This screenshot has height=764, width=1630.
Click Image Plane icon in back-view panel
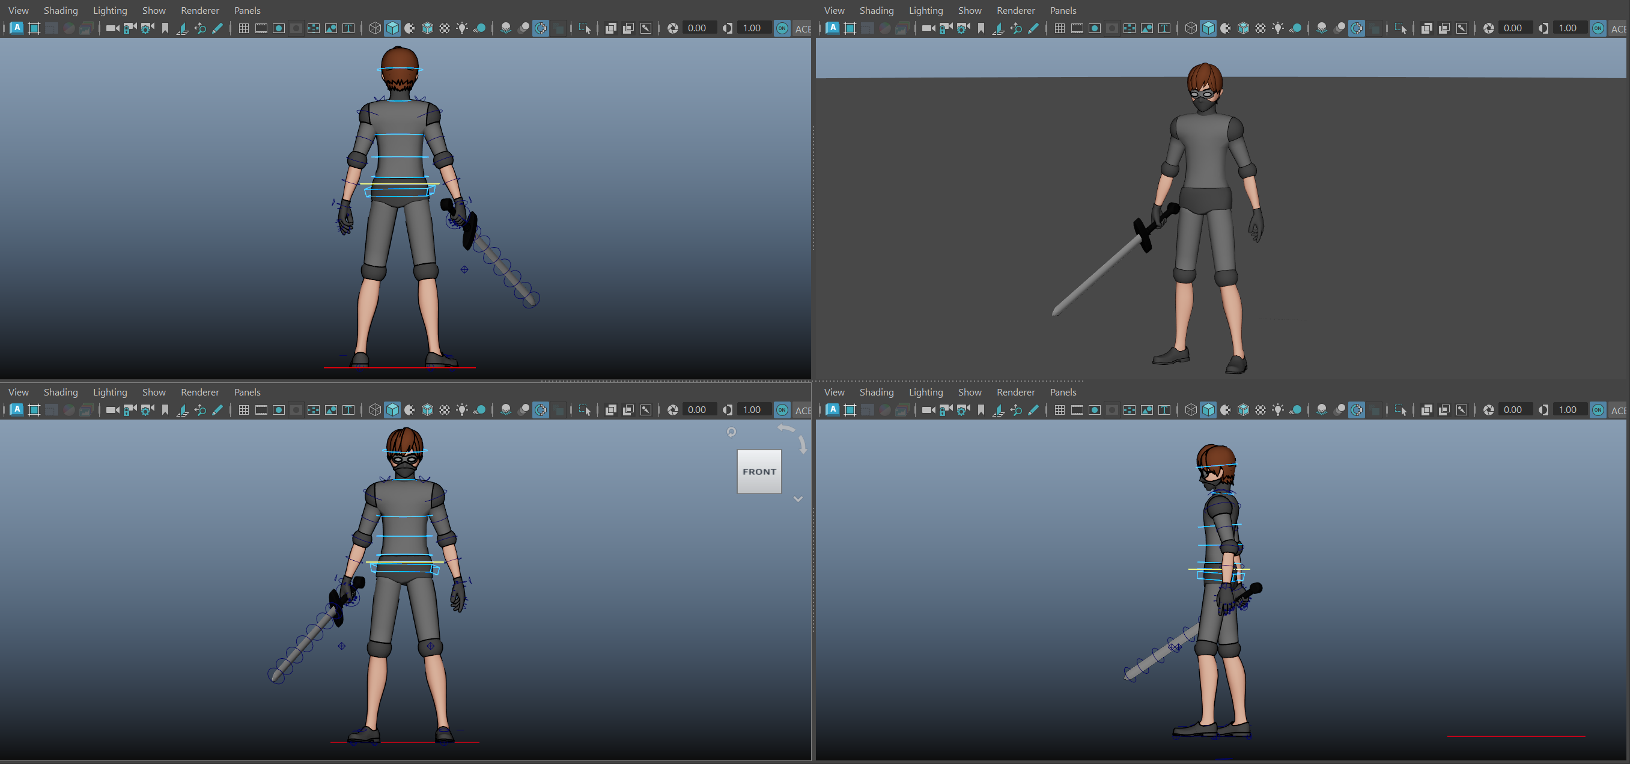(182, 28)
